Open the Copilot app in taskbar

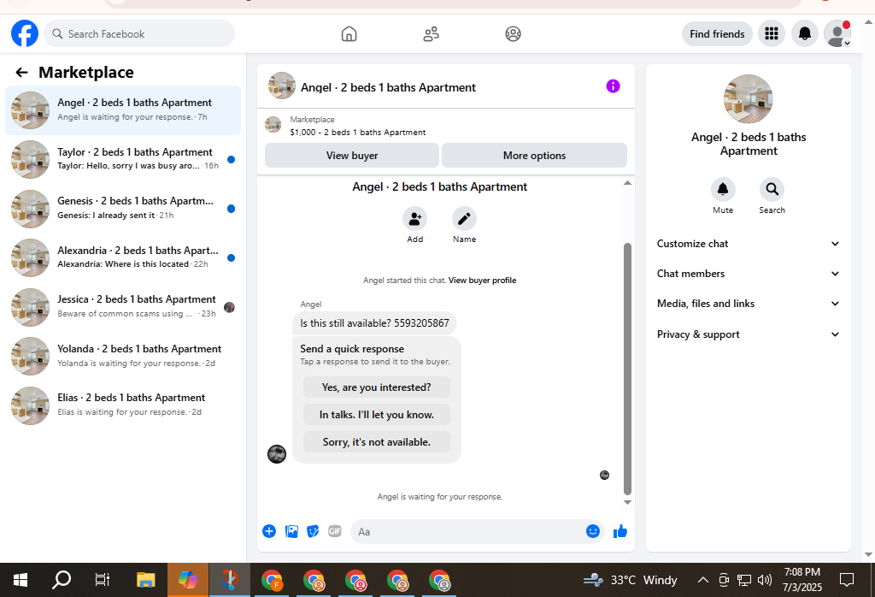pos(188,580)
